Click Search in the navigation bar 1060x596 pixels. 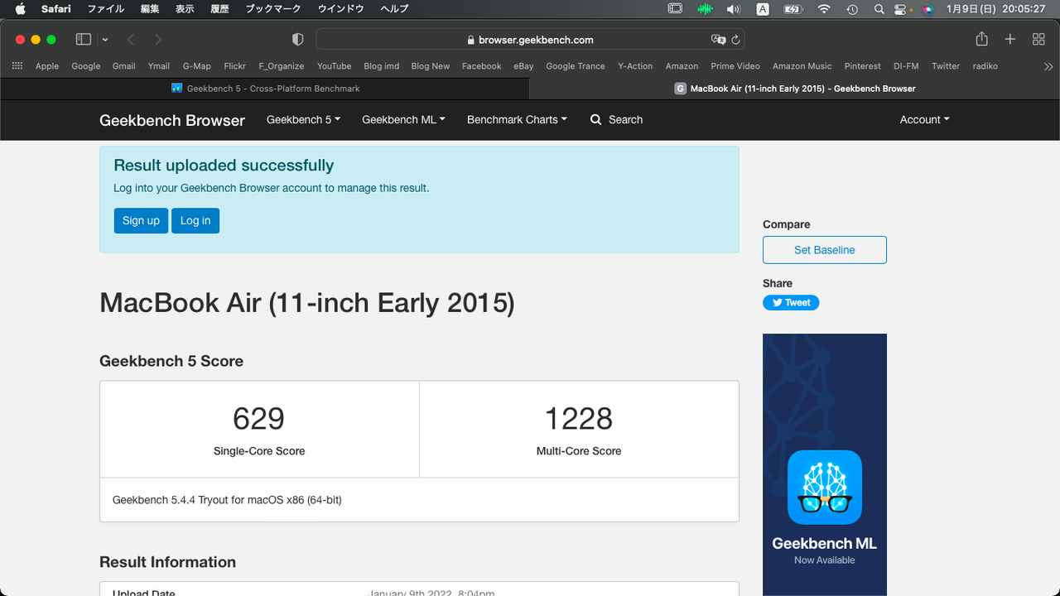coord(616,119)
